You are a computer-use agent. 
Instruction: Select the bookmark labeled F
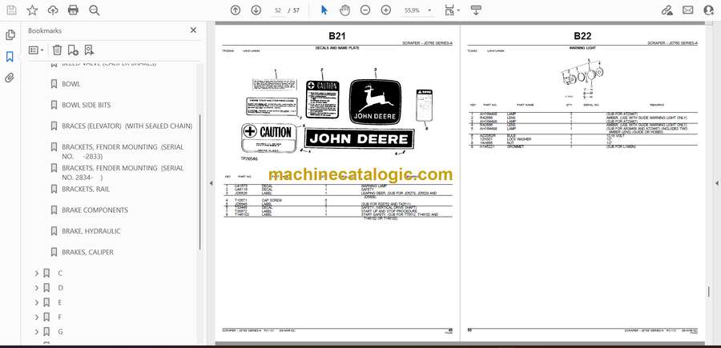pos(60,318)
